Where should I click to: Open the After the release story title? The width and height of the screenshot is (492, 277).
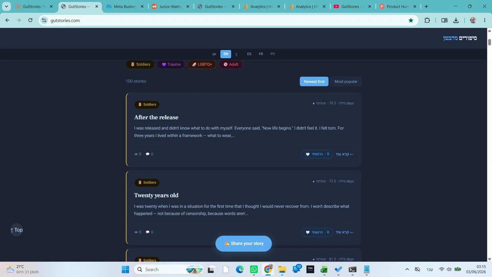pos(156,117)
